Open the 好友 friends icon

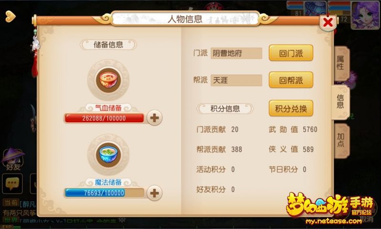tap(13, 159)
